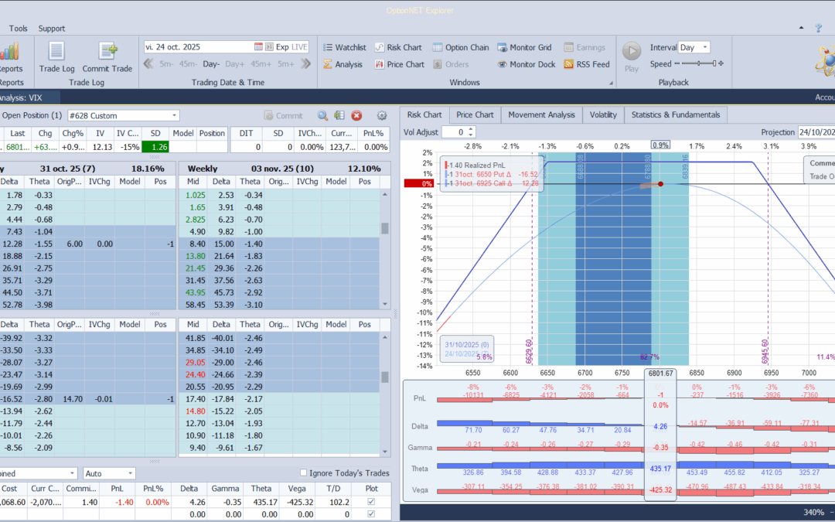Toggle Plot checkbox in first position row
This screenshot has width=835, height=522.
tap(373, 503)
